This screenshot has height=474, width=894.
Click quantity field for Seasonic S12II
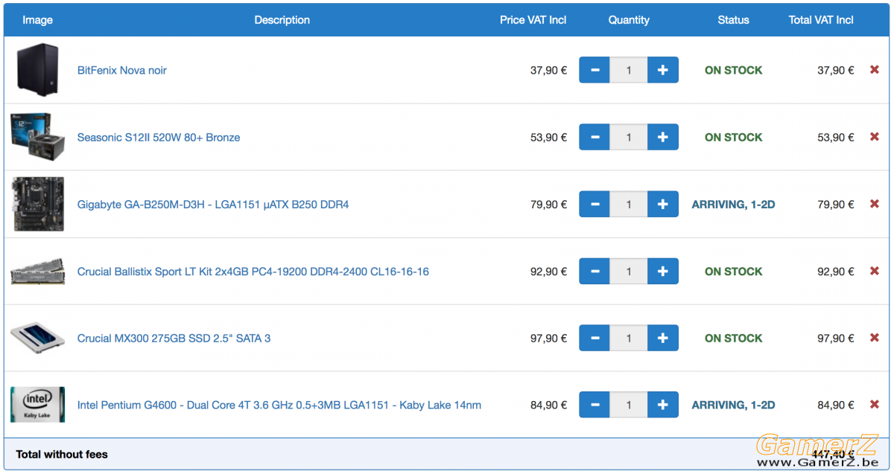click(629, 137)
